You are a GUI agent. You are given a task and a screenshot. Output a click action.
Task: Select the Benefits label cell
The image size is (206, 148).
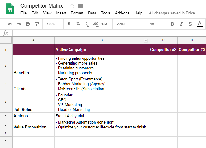click(x=34, y=65)
